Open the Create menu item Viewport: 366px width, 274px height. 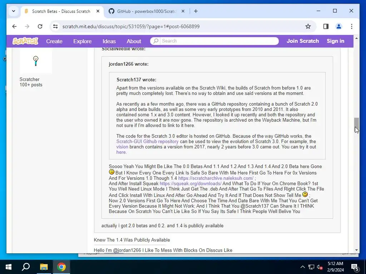(x=54, y=41)
